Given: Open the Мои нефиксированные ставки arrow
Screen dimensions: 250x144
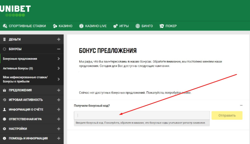Looking at the screenshot, I should click(x=59, y=79).
